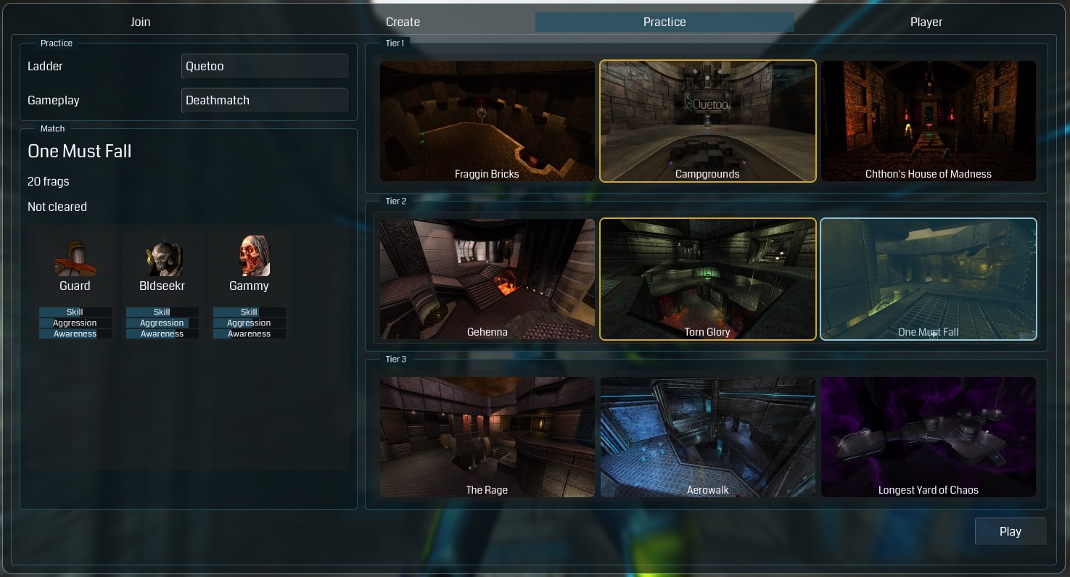Click the Tier 3 group label
Viewport: 1070px width, 577px height.
[x=396, y=359]
